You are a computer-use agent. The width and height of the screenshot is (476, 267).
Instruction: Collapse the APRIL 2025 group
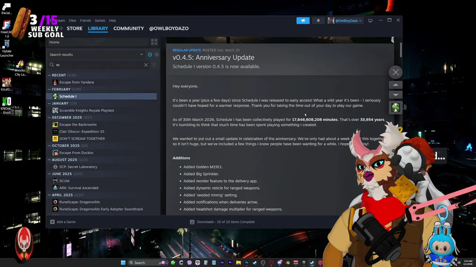click(x=49, y=195)
